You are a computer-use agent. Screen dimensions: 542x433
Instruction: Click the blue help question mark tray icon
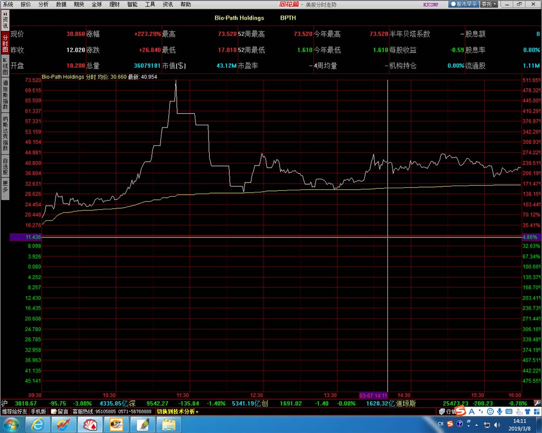(x=459, y=424)
